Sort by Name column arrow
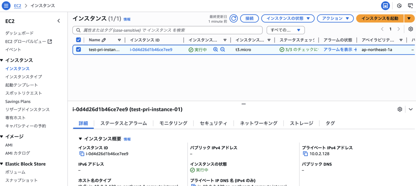 click(x=120, y=40)
